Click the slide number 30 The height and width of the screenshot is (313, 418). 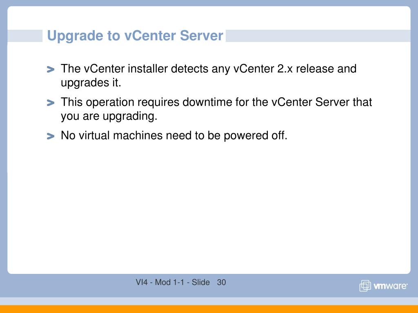(x=222, y=282)
